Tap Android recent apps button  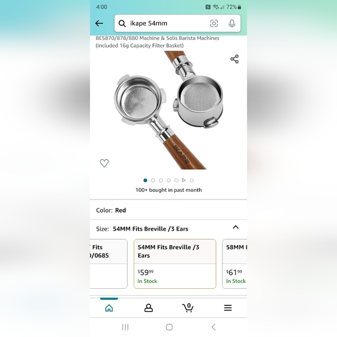[126, 327]
